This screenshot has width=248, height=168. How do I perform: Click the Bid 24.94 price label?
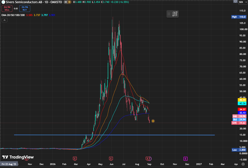pos(239,119)
